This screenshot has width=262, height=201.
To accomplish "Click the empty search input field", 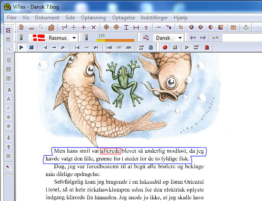I will (242, 38).
